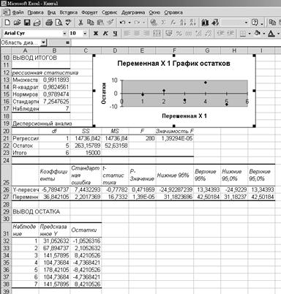Apply Currency style icon
The width and height of the screenshot is (281, 294).
coord(169,33)
